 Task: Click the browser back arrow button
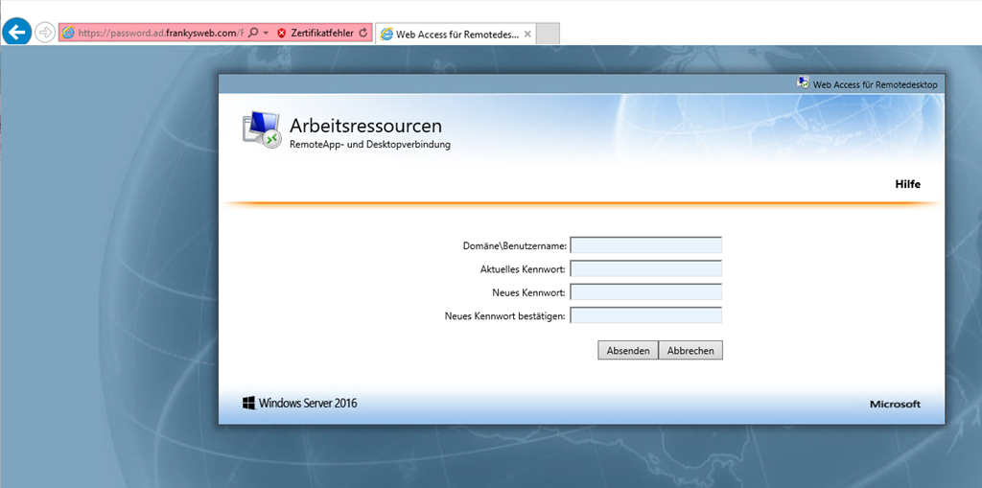pos(16,33)
